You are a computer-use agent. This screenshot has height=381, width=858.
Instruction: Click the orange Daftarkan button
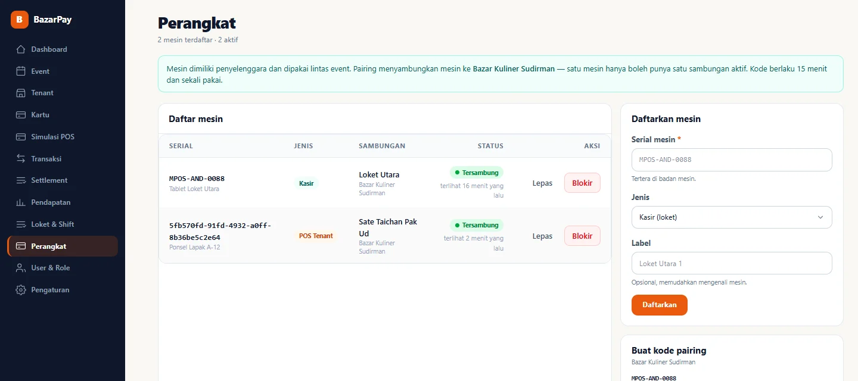pos(660,305)
